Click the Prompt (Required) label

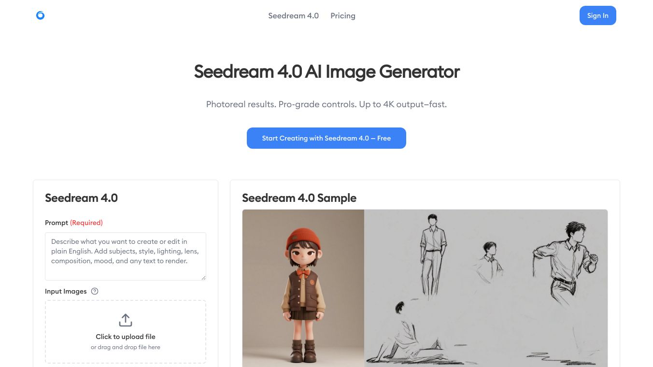pyautogui.click(x=74, y=223)
